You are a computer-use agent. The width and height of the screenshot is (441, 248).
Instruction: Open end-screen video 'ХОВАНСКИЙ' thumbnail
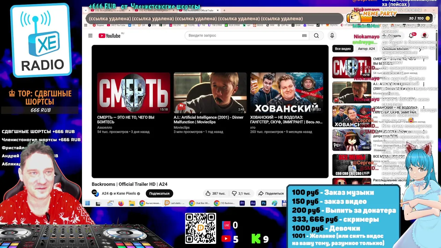tap(287, 93)
